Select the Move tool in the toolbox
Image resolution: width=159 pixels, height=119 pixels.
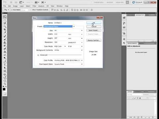5,17
